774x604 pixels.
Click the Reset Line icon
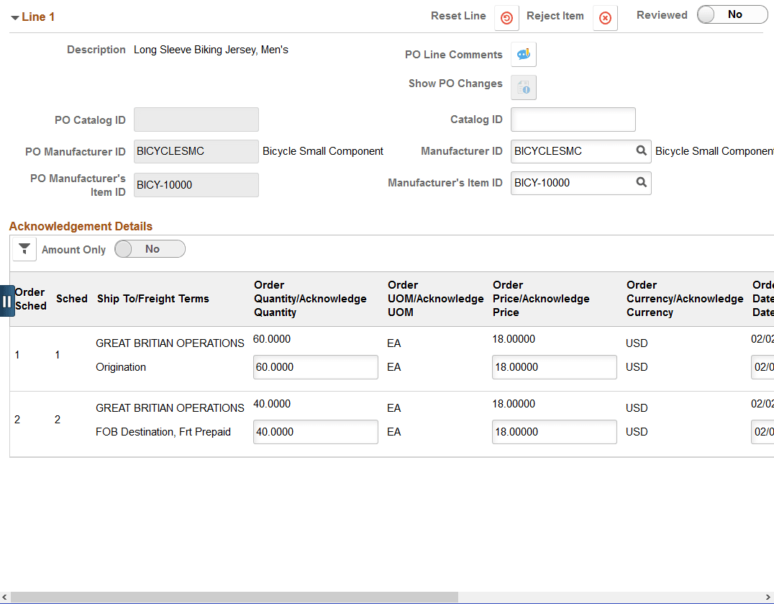tap(506, 18)
